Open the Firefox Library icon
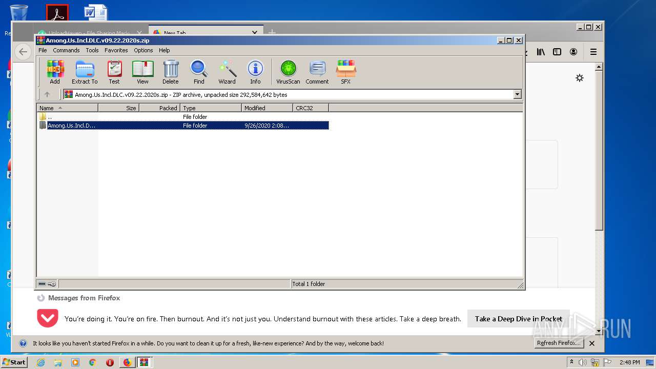 pos(541,52)
